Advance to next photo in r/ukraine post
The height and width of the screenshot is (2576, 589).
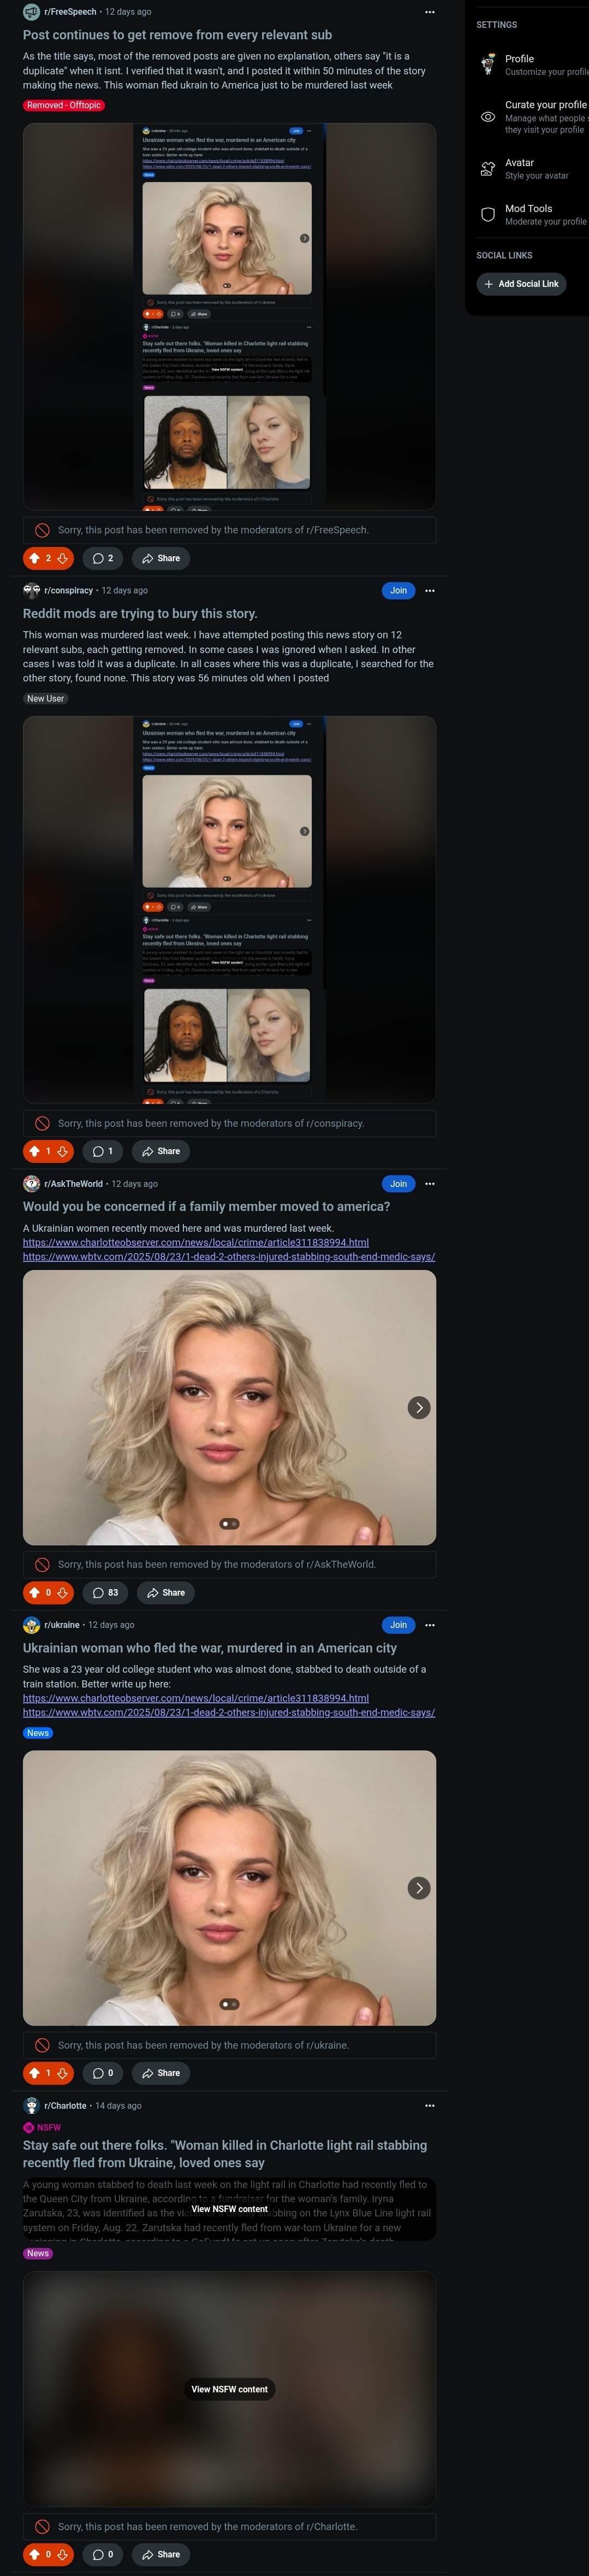click(x=419, y=1888)
